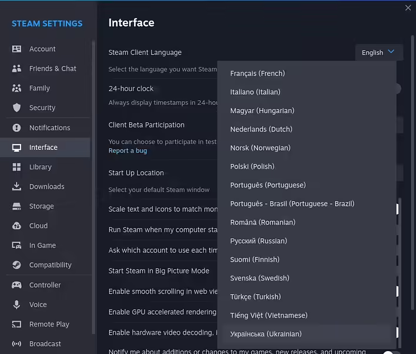The height and width of the screenshot is (354, 416).
Task: Go to Compatibility settings section
Action: click(x=45, y=265)
